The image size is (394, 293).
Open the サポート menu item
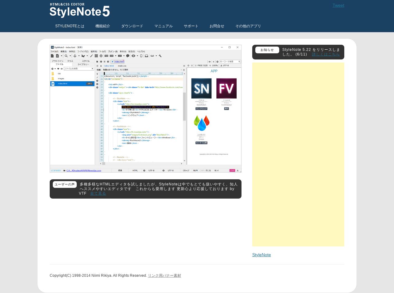(x=191, y=26)
